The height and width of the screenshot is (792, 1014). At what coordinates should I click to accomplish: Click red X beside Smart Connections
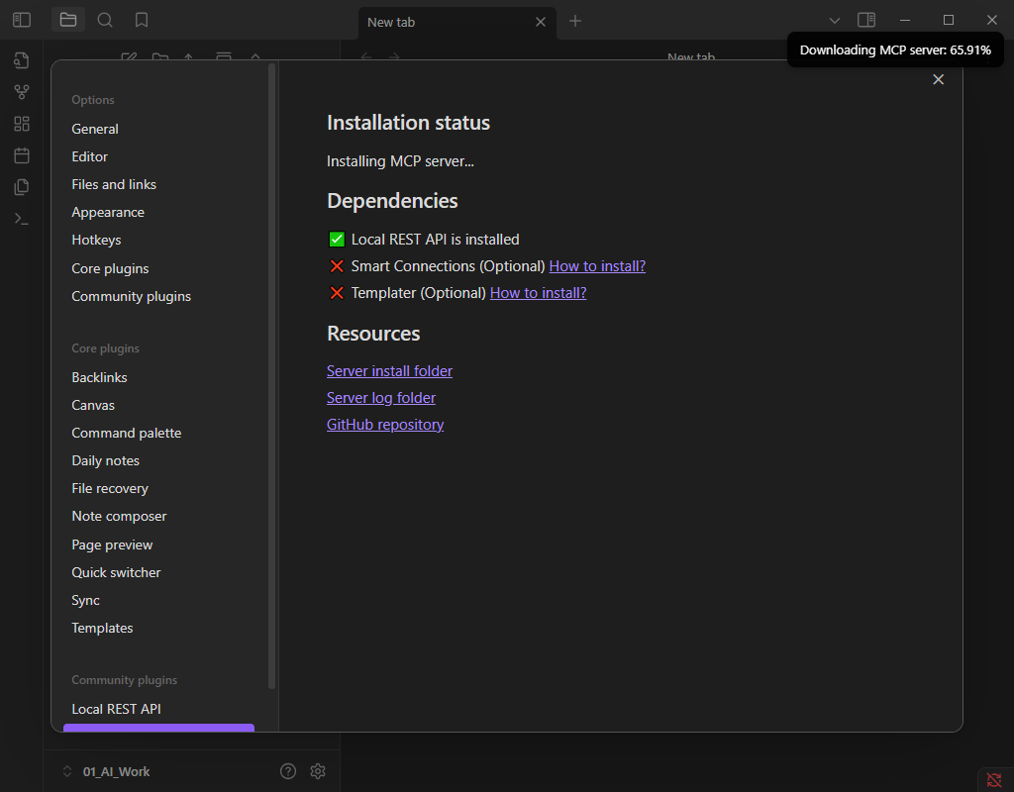(337, 266)
